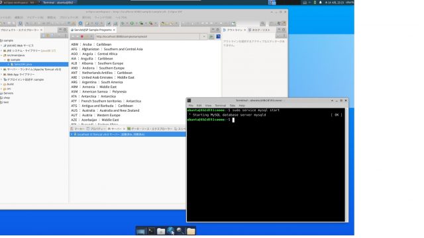
Task: Open the rightmost folder icon in dock
Action: tap(191, 231)
